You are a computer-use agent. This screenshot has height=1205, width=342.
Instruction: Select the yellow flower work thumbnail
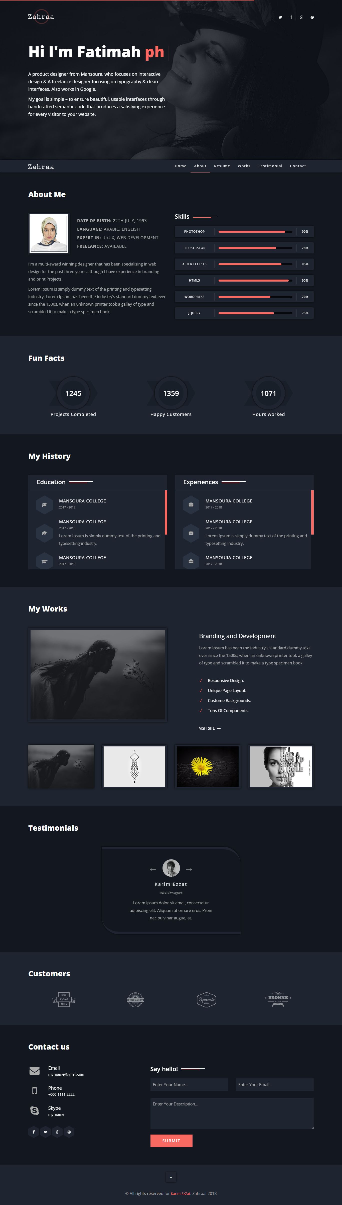point(208,766)
